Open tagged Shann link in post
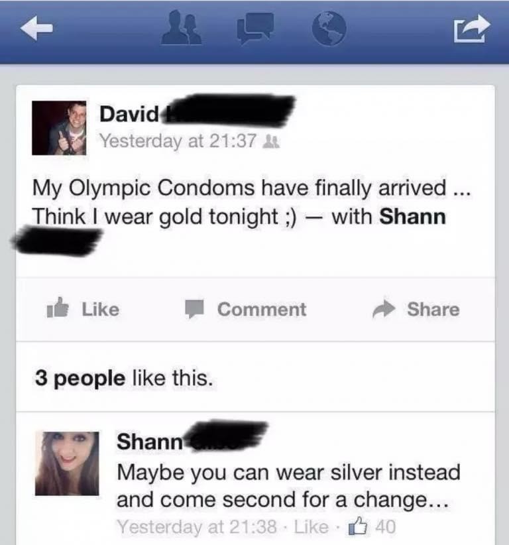This screenshot has height=545, width=509. click(x=412, y=217)
